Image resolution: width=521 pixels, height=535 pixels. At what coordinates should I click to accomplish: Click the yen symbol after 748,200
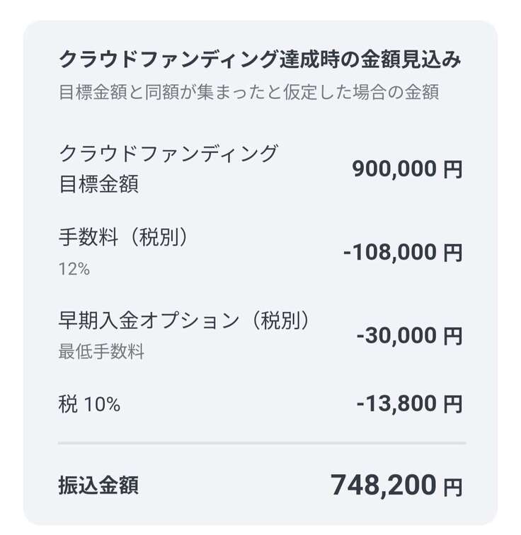(x=452, y=486)
